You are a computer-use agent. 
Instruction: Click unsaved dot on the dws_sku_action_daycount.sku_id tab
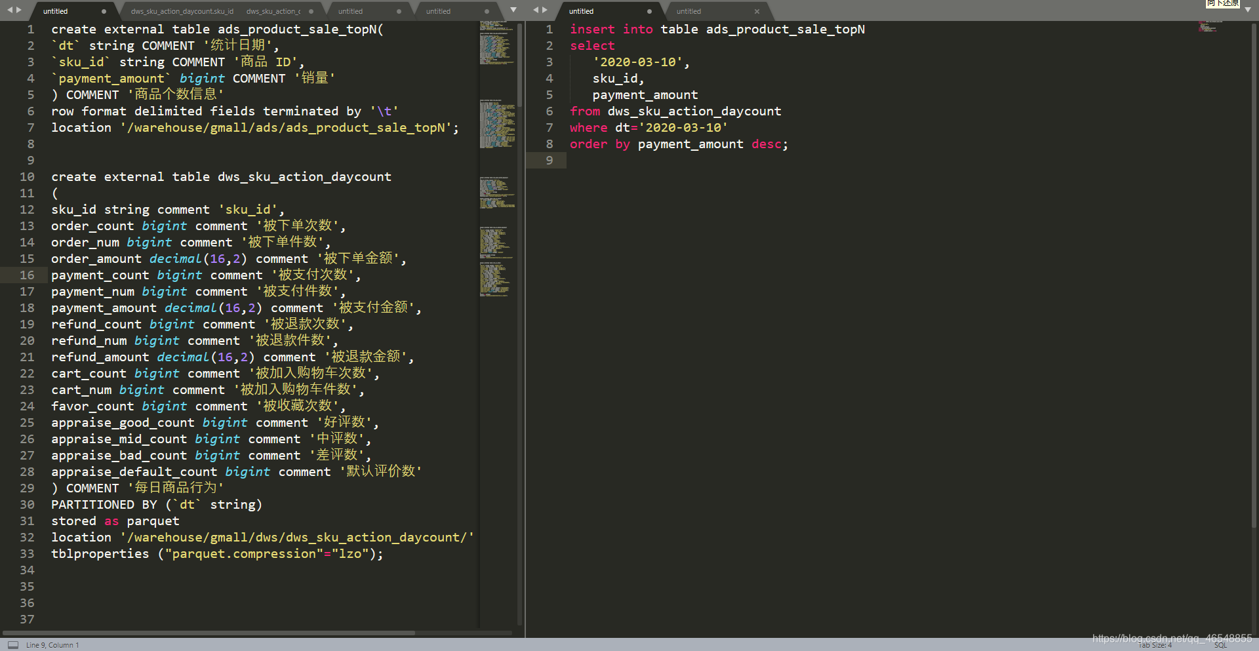pos(311,11)
